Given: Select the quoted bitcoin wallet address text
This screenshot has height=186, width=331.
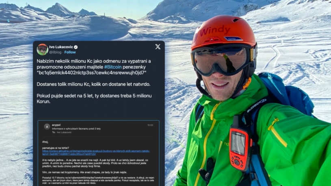Looking at the screenshot, I should pyautogui.click(x=92, y=73).
